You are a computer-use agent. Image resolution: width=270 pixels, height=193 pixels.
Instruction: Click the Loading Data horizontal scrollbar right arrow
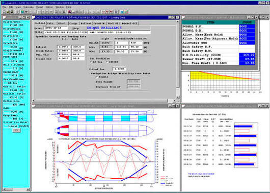(x=174, y=101)
